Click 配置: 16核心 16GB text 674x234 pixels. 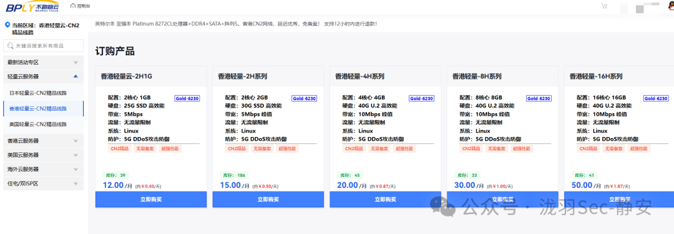coord(602,97)
